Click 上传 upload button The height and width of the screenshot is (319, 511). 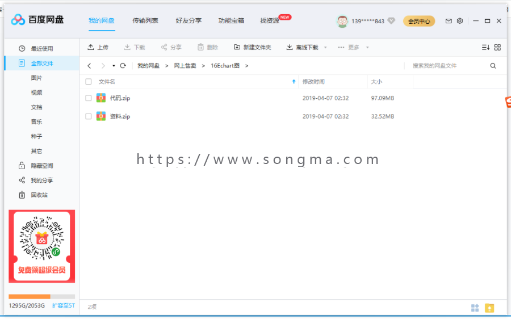pyautogui.click(x=98, y=47)
